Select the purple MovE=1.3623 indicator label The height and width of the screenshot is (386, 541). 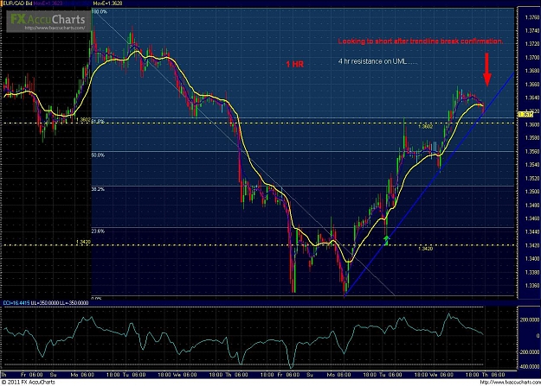click(x=48, y=3)
